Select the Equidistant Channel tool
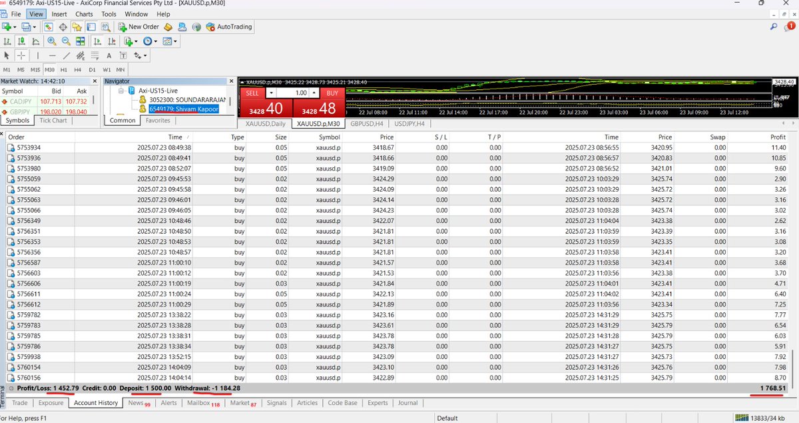The width and height of the screenshot is (799, 423). tap(82, 56)
